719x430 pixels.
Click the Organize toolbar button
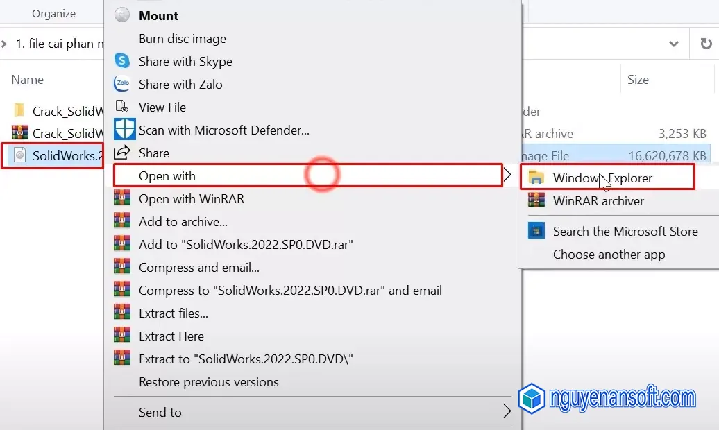tap(54, 13)
